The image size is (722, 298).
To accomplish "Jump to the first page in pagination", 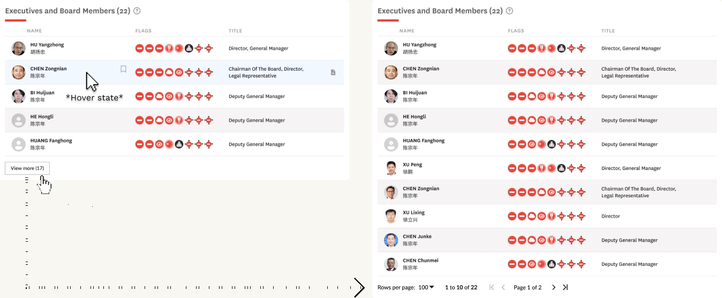I will tap(492, 287).
